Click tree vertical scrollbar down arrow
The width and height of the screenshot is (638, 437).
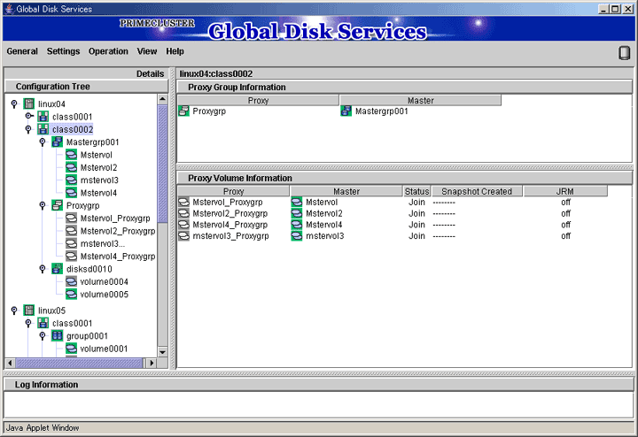point(163,352)
